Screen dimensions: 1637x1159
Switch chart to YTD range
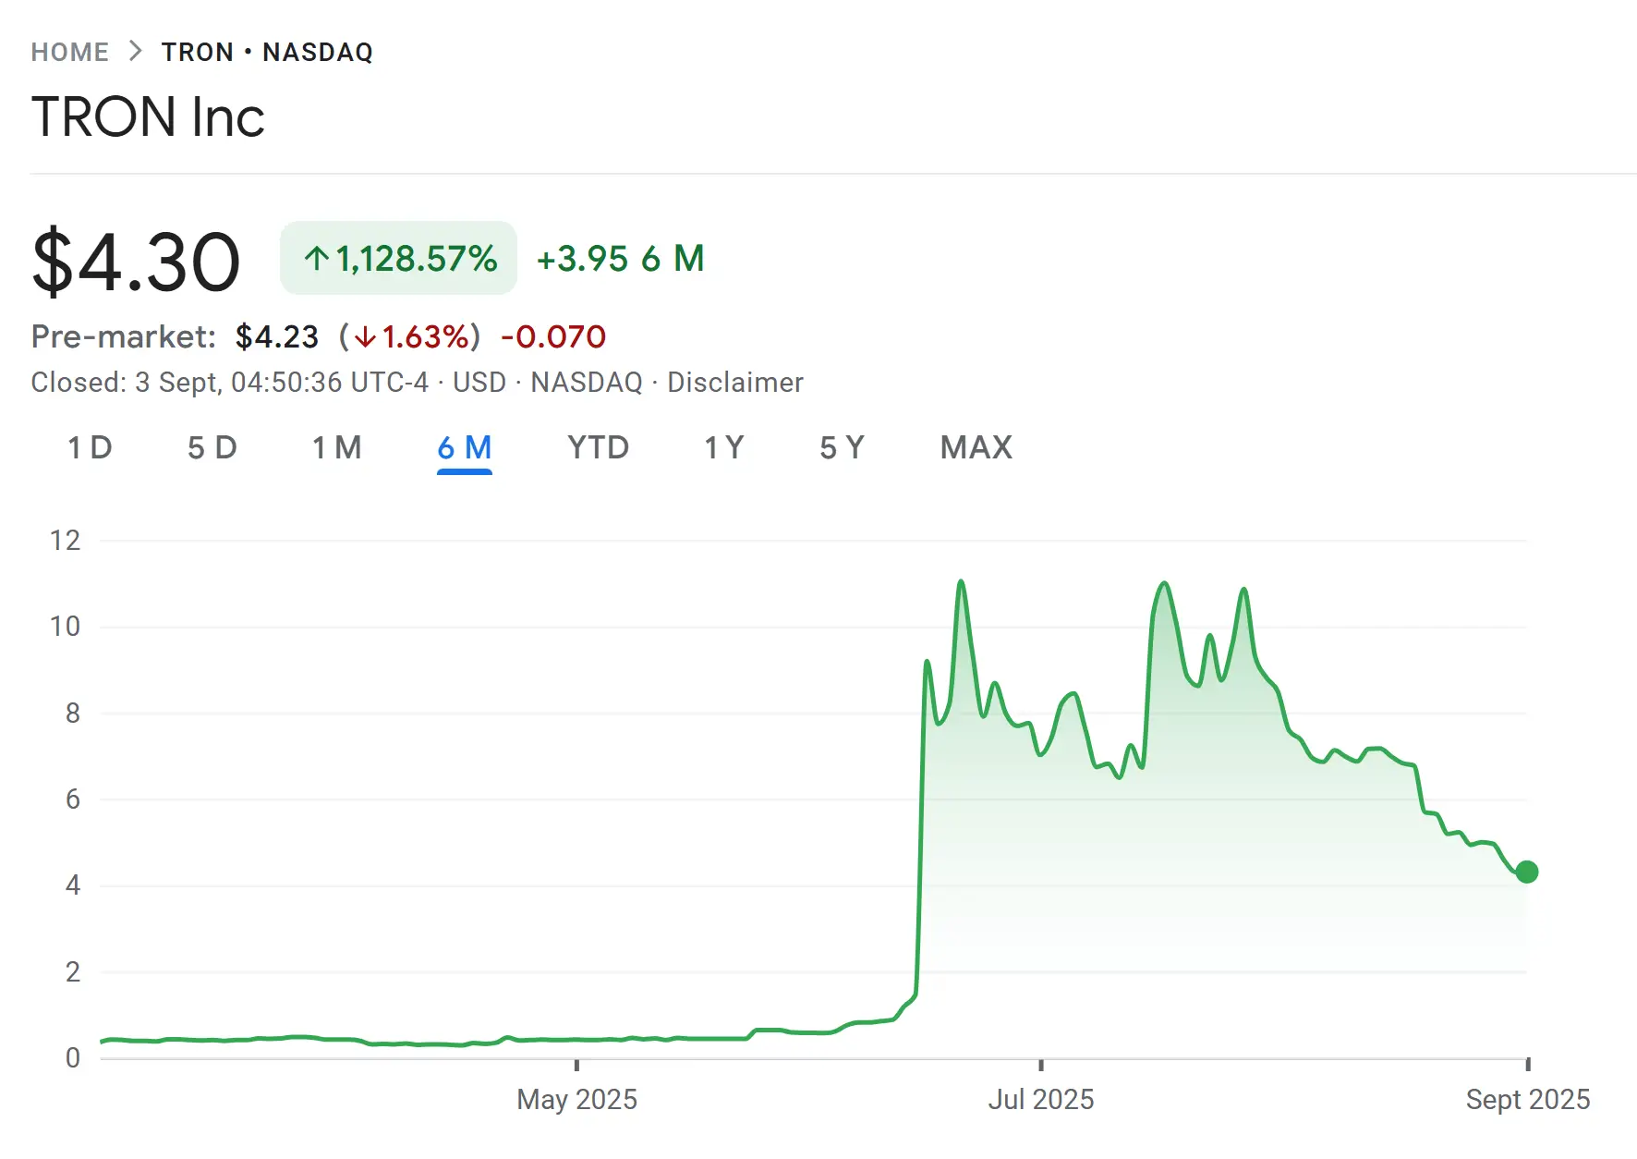[598, 448]
